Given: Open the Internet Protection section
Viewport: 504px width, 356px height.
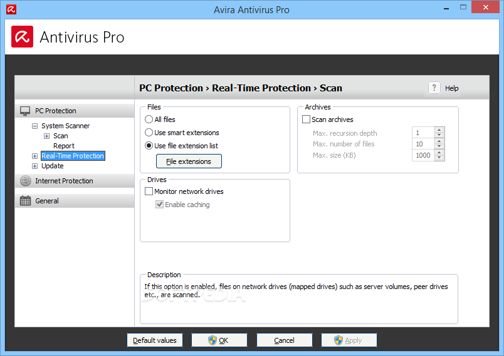Looking at the screenshot, I should tap(75, 181).
